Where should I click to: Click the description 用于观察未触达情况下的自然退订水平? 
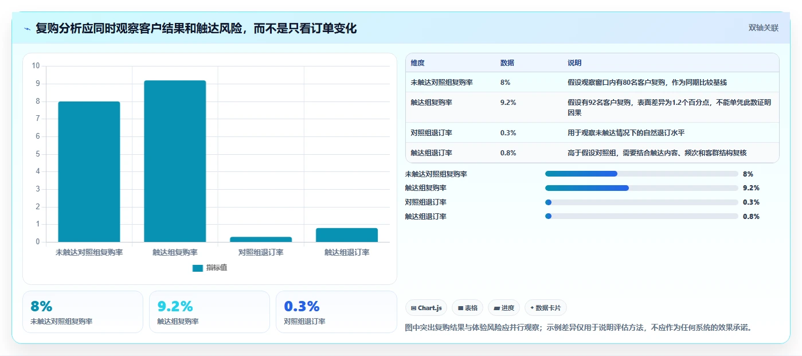[x=626, y=133]
